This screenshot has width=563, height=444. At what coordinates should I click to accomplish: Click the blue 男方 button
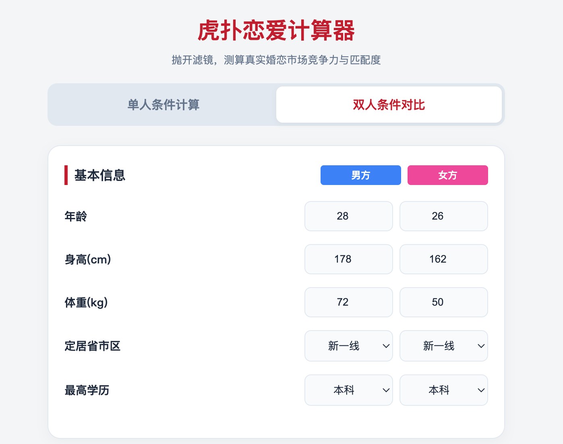tap(360, 175)
